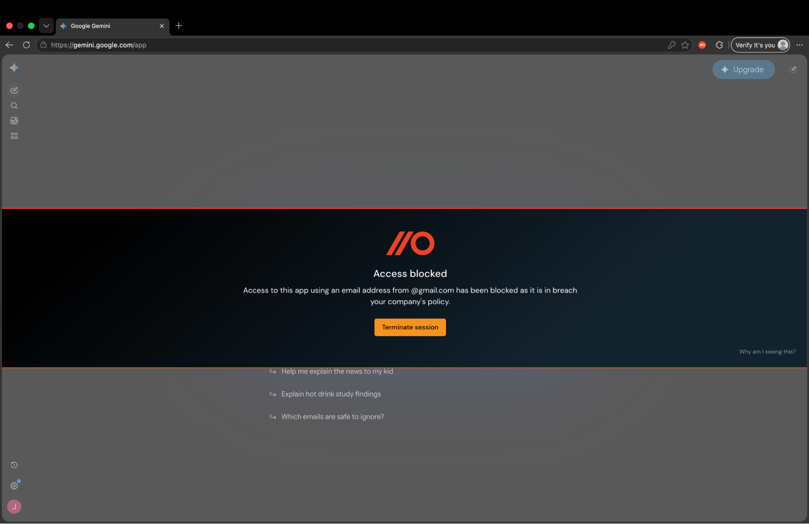Screen dimensions: 809x524
Task: Select the Google Gemini tab
Action: [113, 26]
